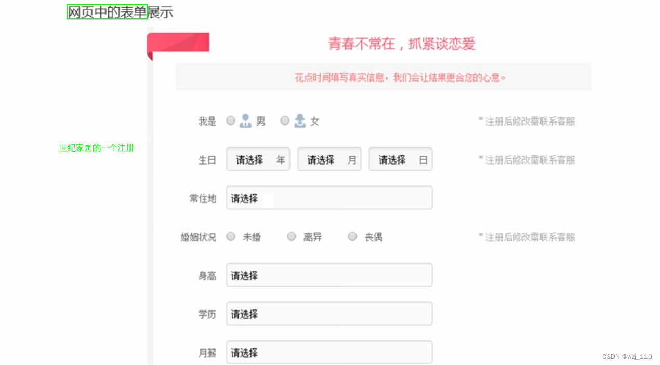The image size is (660, 365).
Task: Click the green 世纪家园的一个注册 annotation
Action: pyautogui.click(x=97, y=147)
